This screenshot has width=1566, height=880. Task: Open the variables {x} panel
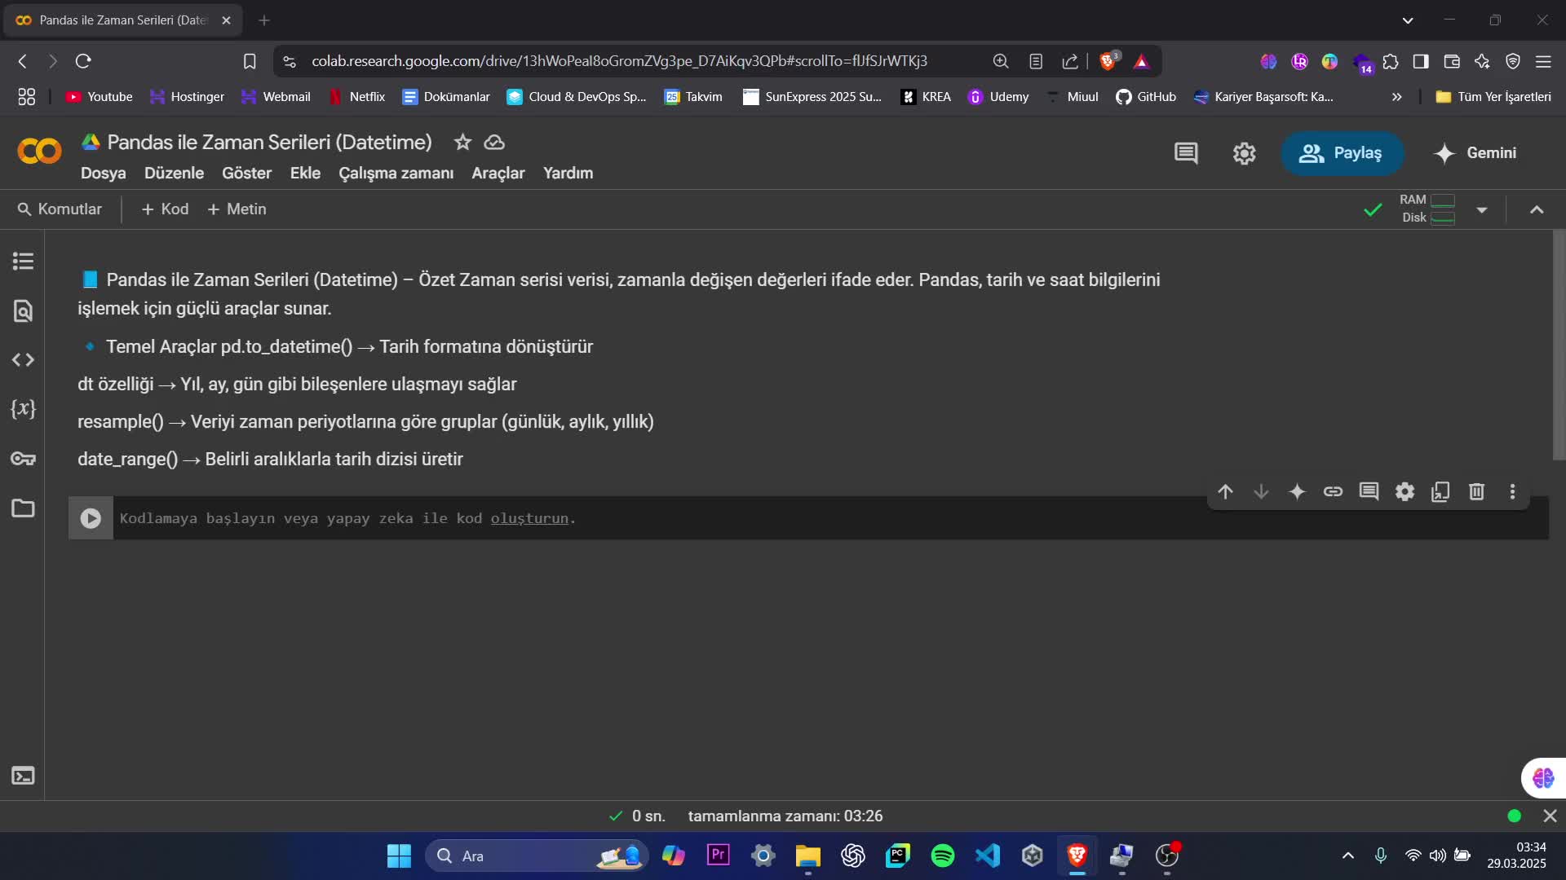pos(23,408)
